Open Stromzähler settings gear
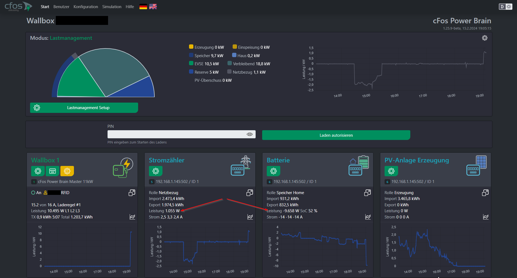 pos(156,171)
